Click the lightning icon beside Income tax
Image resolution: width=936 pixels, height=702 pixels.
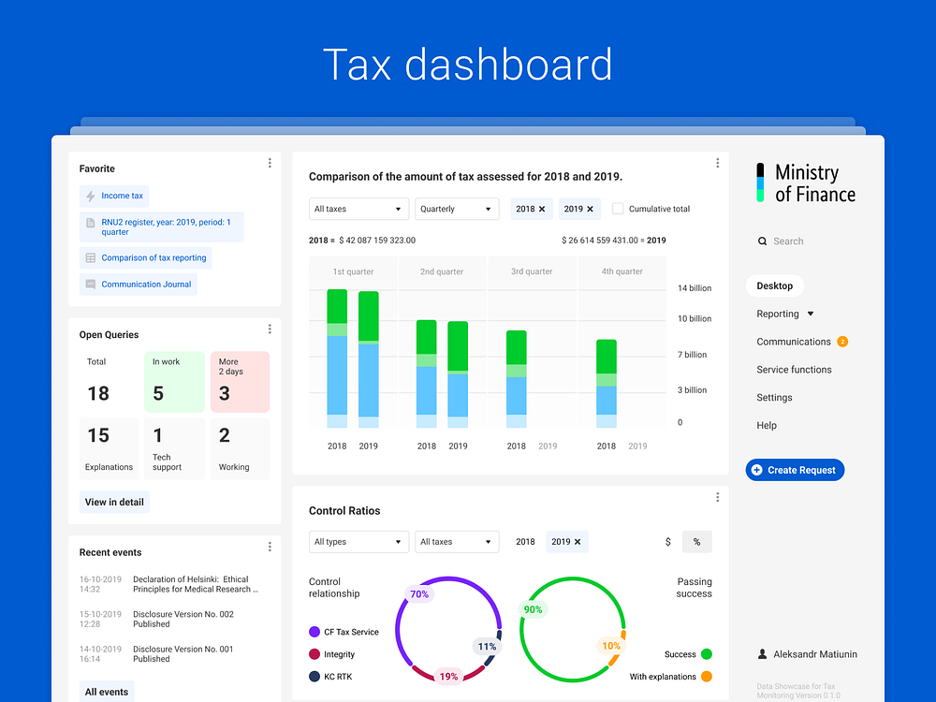(x=91, y=196)
